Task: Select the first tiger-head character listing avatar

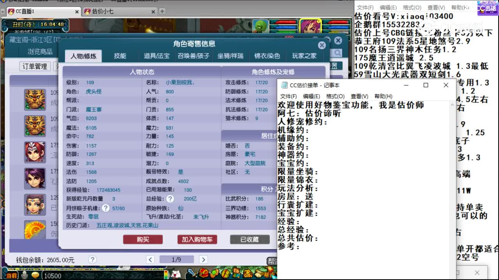Action: [x=35, y=100]
